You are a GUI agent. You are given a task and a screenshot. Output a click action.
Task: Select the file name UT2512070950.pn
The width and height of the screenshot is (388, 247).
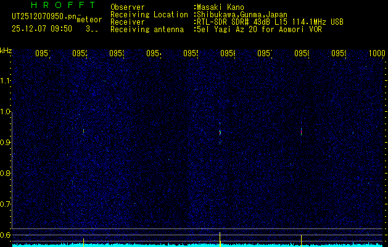coord(44,17)
